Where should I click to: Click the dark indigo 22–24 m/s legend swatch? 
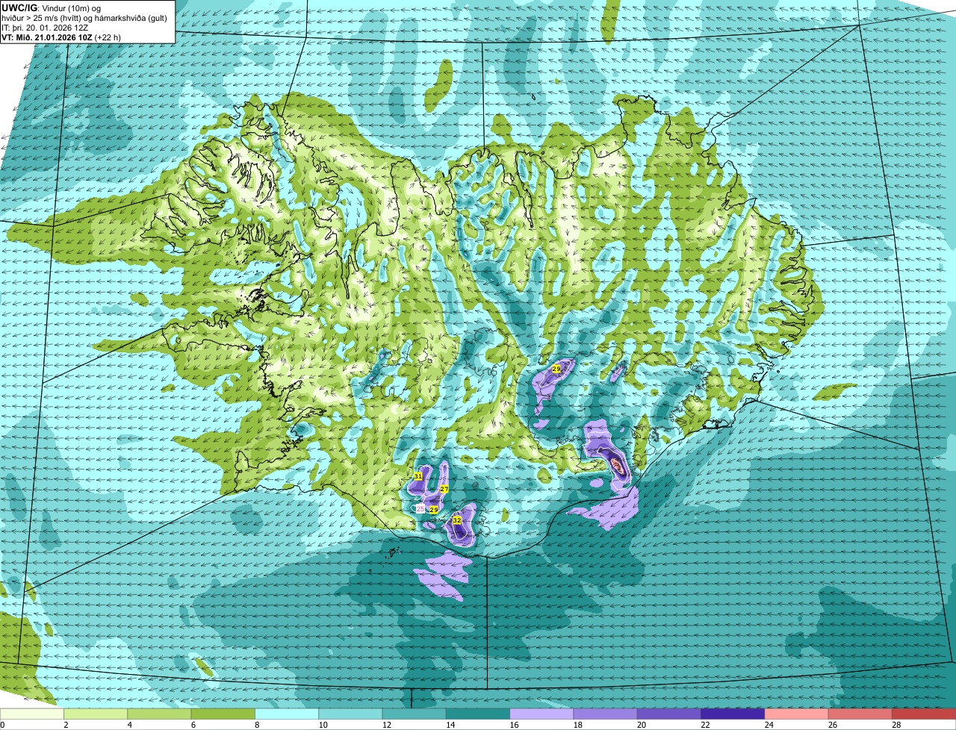pyautogui.click(x=733, y=714)
